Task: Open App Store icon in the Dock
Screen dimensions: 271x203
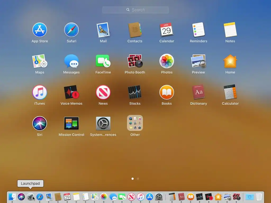Action: click(150, 197)
